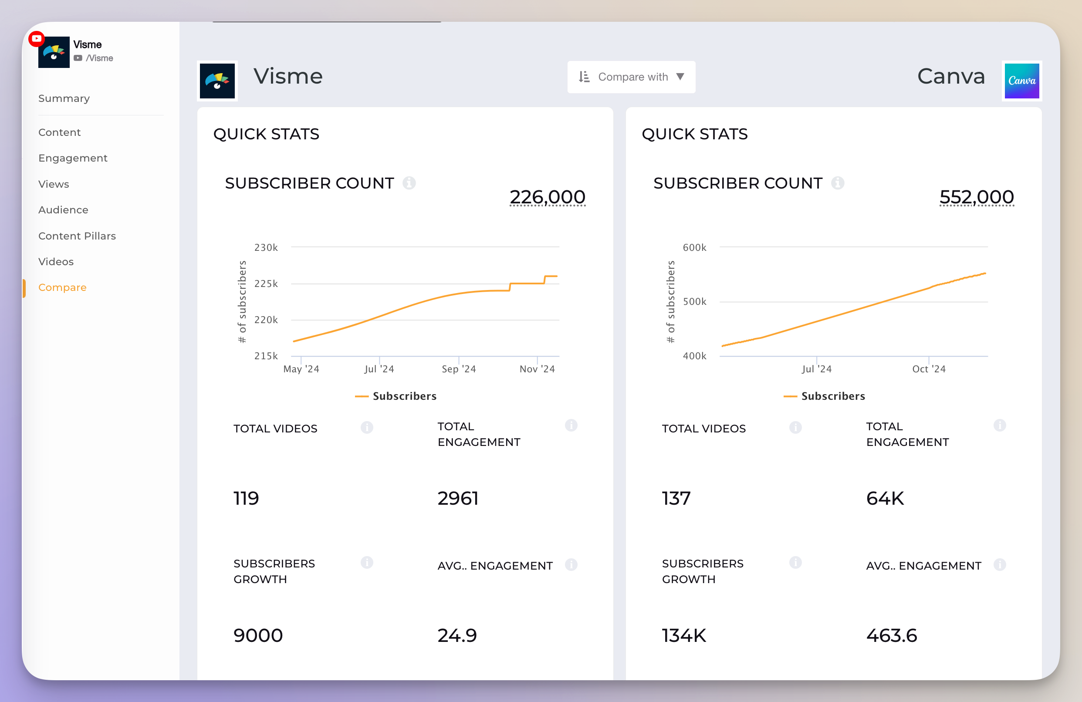
Task: Click info icon beside Visme Subscriber Count
Action: pyautogui.click(x=409, y=182)
